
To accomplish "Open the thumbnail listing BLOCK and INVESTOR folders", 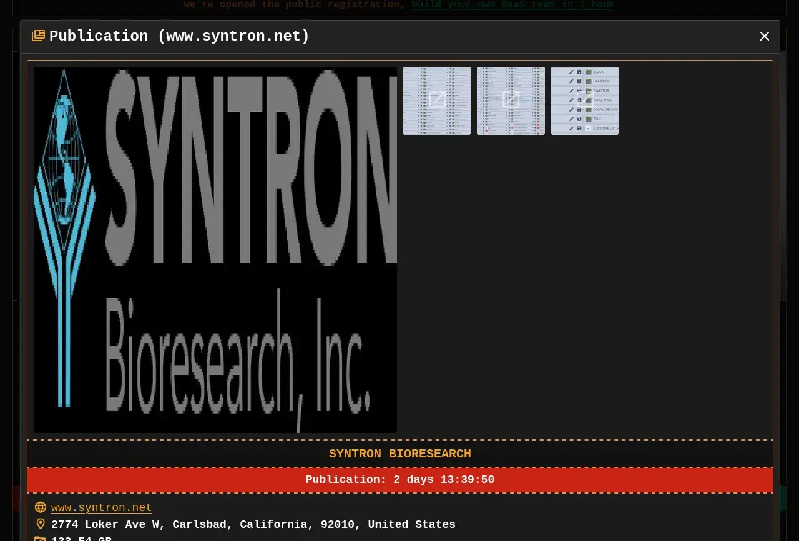I will [585, 100].
